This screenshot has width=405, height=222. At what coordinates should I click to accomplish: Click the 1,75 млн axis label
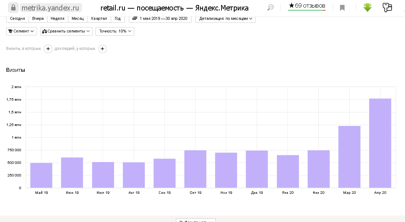pyautogui.click(x=14, y=99)
